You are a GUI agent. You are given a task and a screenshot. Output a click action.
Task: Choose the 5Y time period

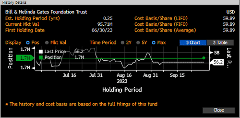[x=138, y=43]
